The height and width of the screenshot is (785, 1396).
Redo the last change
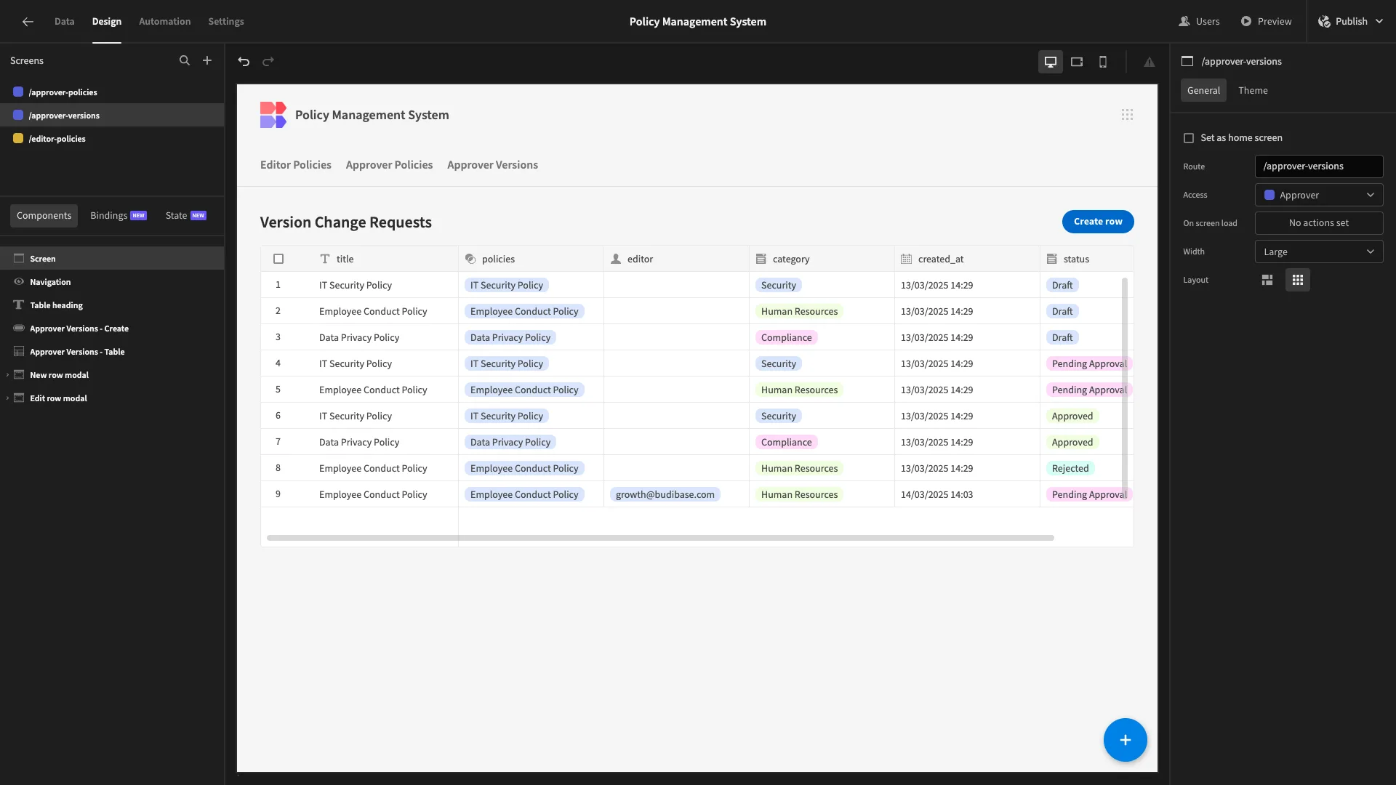(x=268, y=62)
